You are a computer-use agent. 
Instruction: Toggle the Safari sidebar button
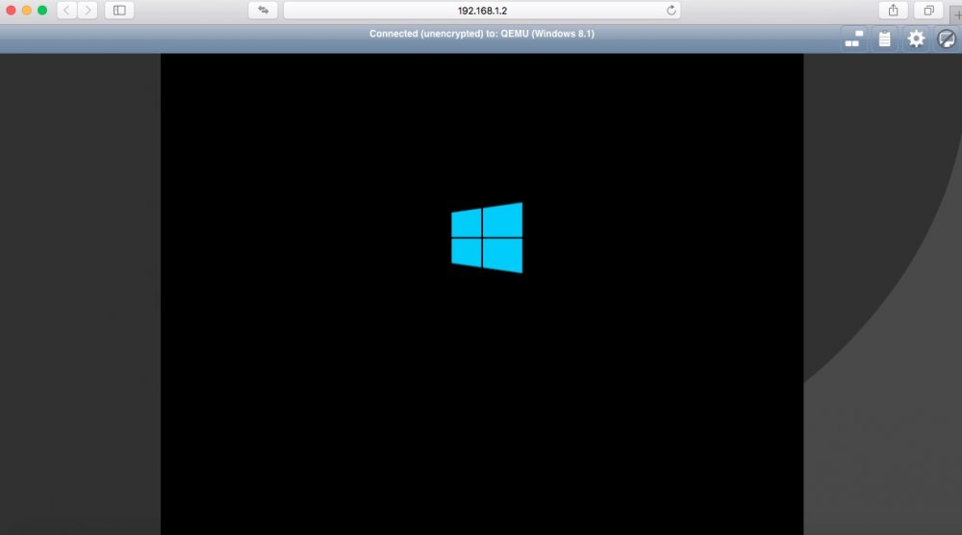point(119,11)
